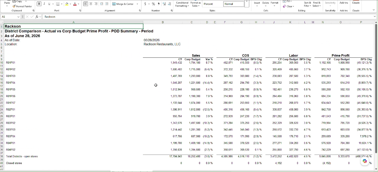The width and height of the screenshot is (378, 172).
Task: Click Name Box showing A1
Action: pyautogui.click(x=9, y=17)
